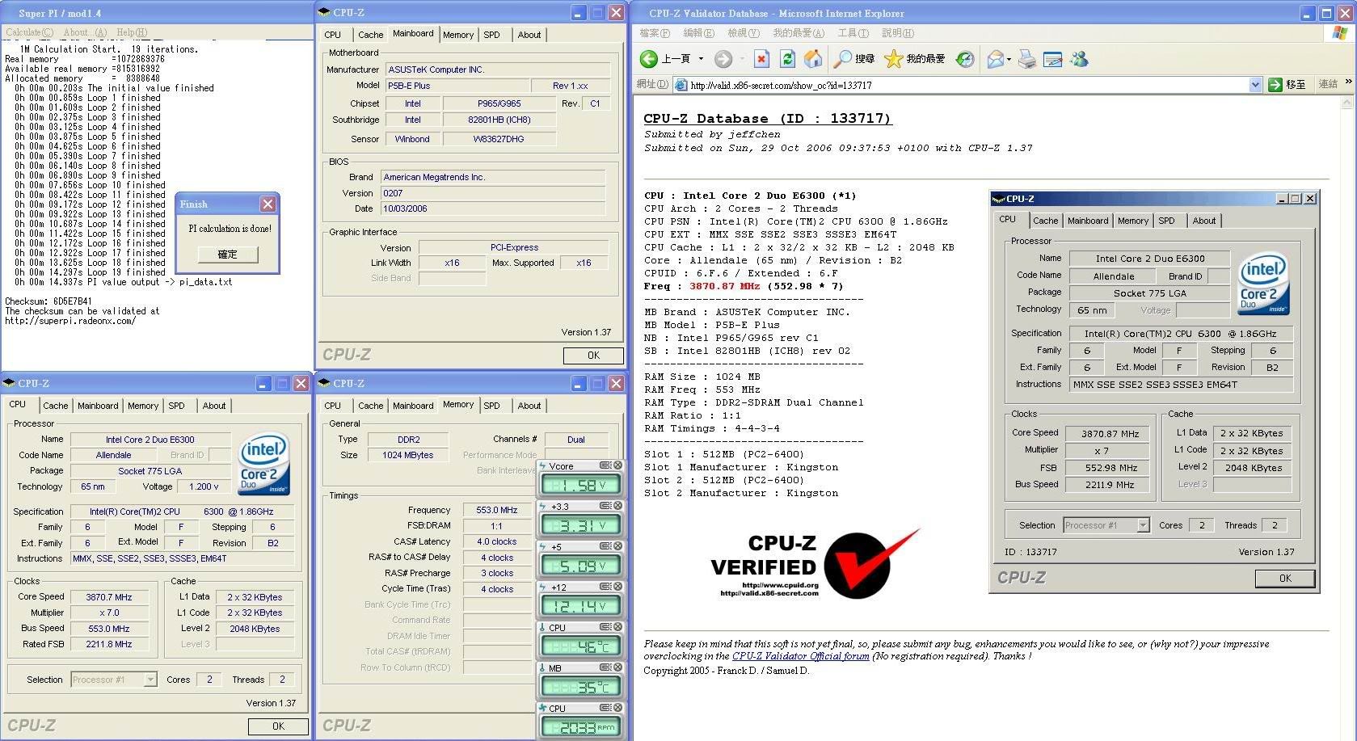
Task: Close the Vcore sensor widget
Action: coord(617,465)
